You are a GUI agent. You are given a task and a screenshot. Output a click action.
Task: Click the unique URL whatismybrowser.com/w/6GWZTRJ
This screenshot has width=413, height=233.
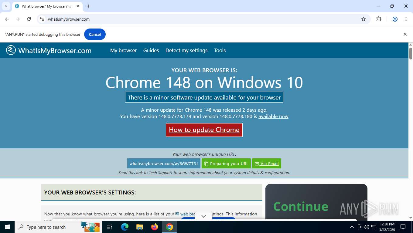click(164, 164)
